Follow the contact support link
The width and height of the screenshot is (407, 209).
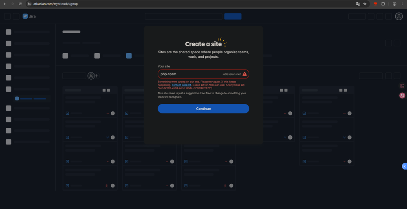[x=181, y=85]
